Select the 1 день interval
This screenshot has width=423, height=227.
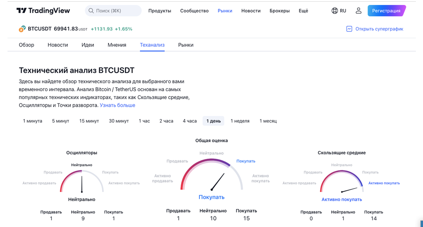point(213,121)
